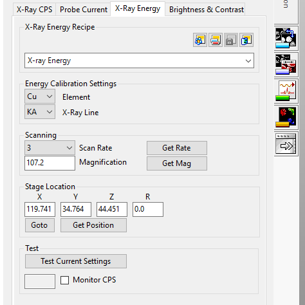Click the grayed-out save recipe icon

pos(231,40)
